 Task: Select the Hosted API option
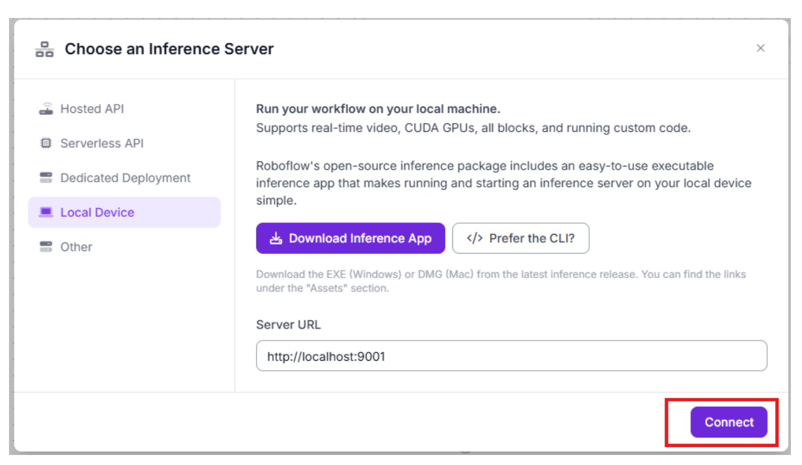[x=92, y=109]
